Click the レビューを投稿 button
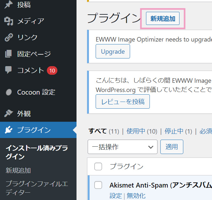The height and width of the screenshot is (200, 212). [x=123, y=102]
